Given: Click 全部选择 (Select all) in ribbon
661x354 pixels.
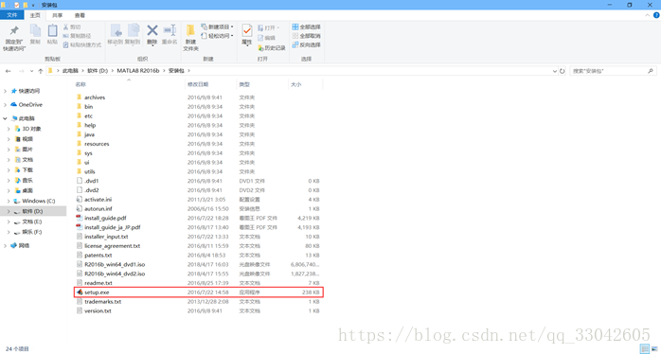Looking at the screenshot, I should pos(307,27).
